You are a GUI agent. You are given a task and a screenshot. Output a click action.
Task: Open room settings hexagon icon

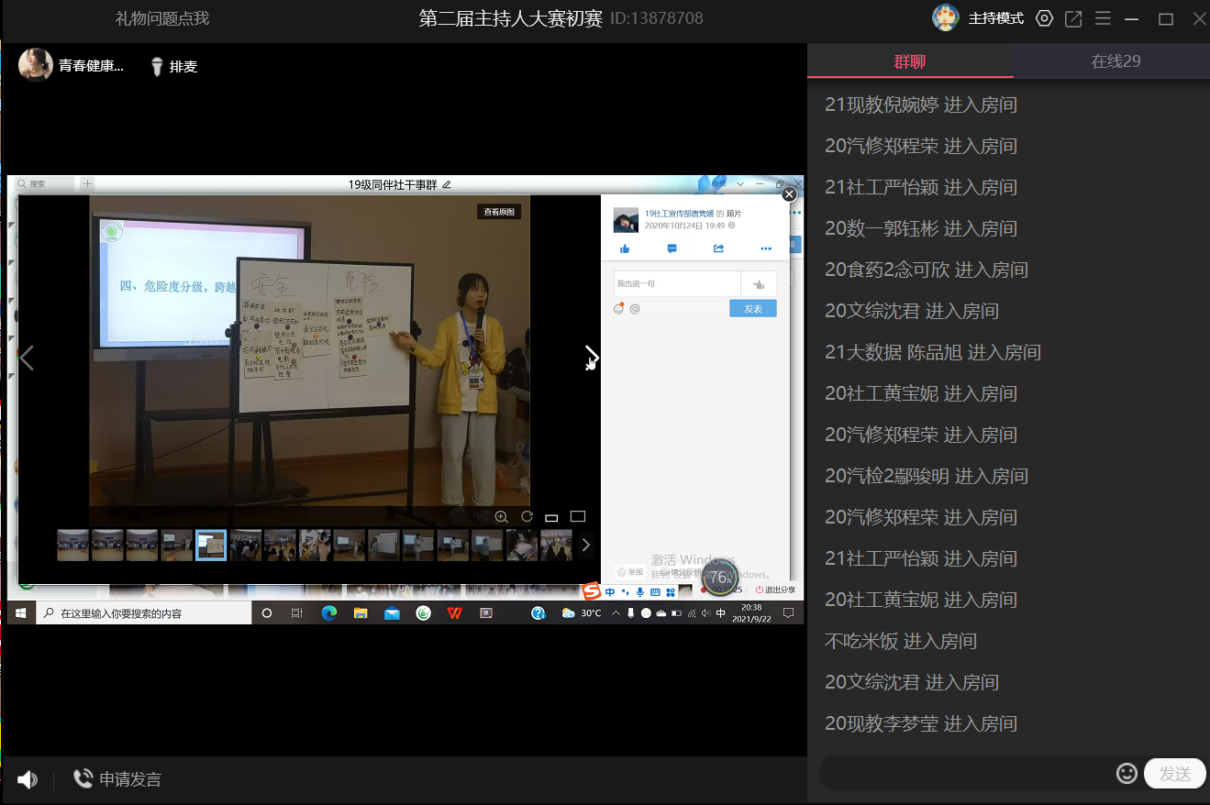(x=1044, y=18)
